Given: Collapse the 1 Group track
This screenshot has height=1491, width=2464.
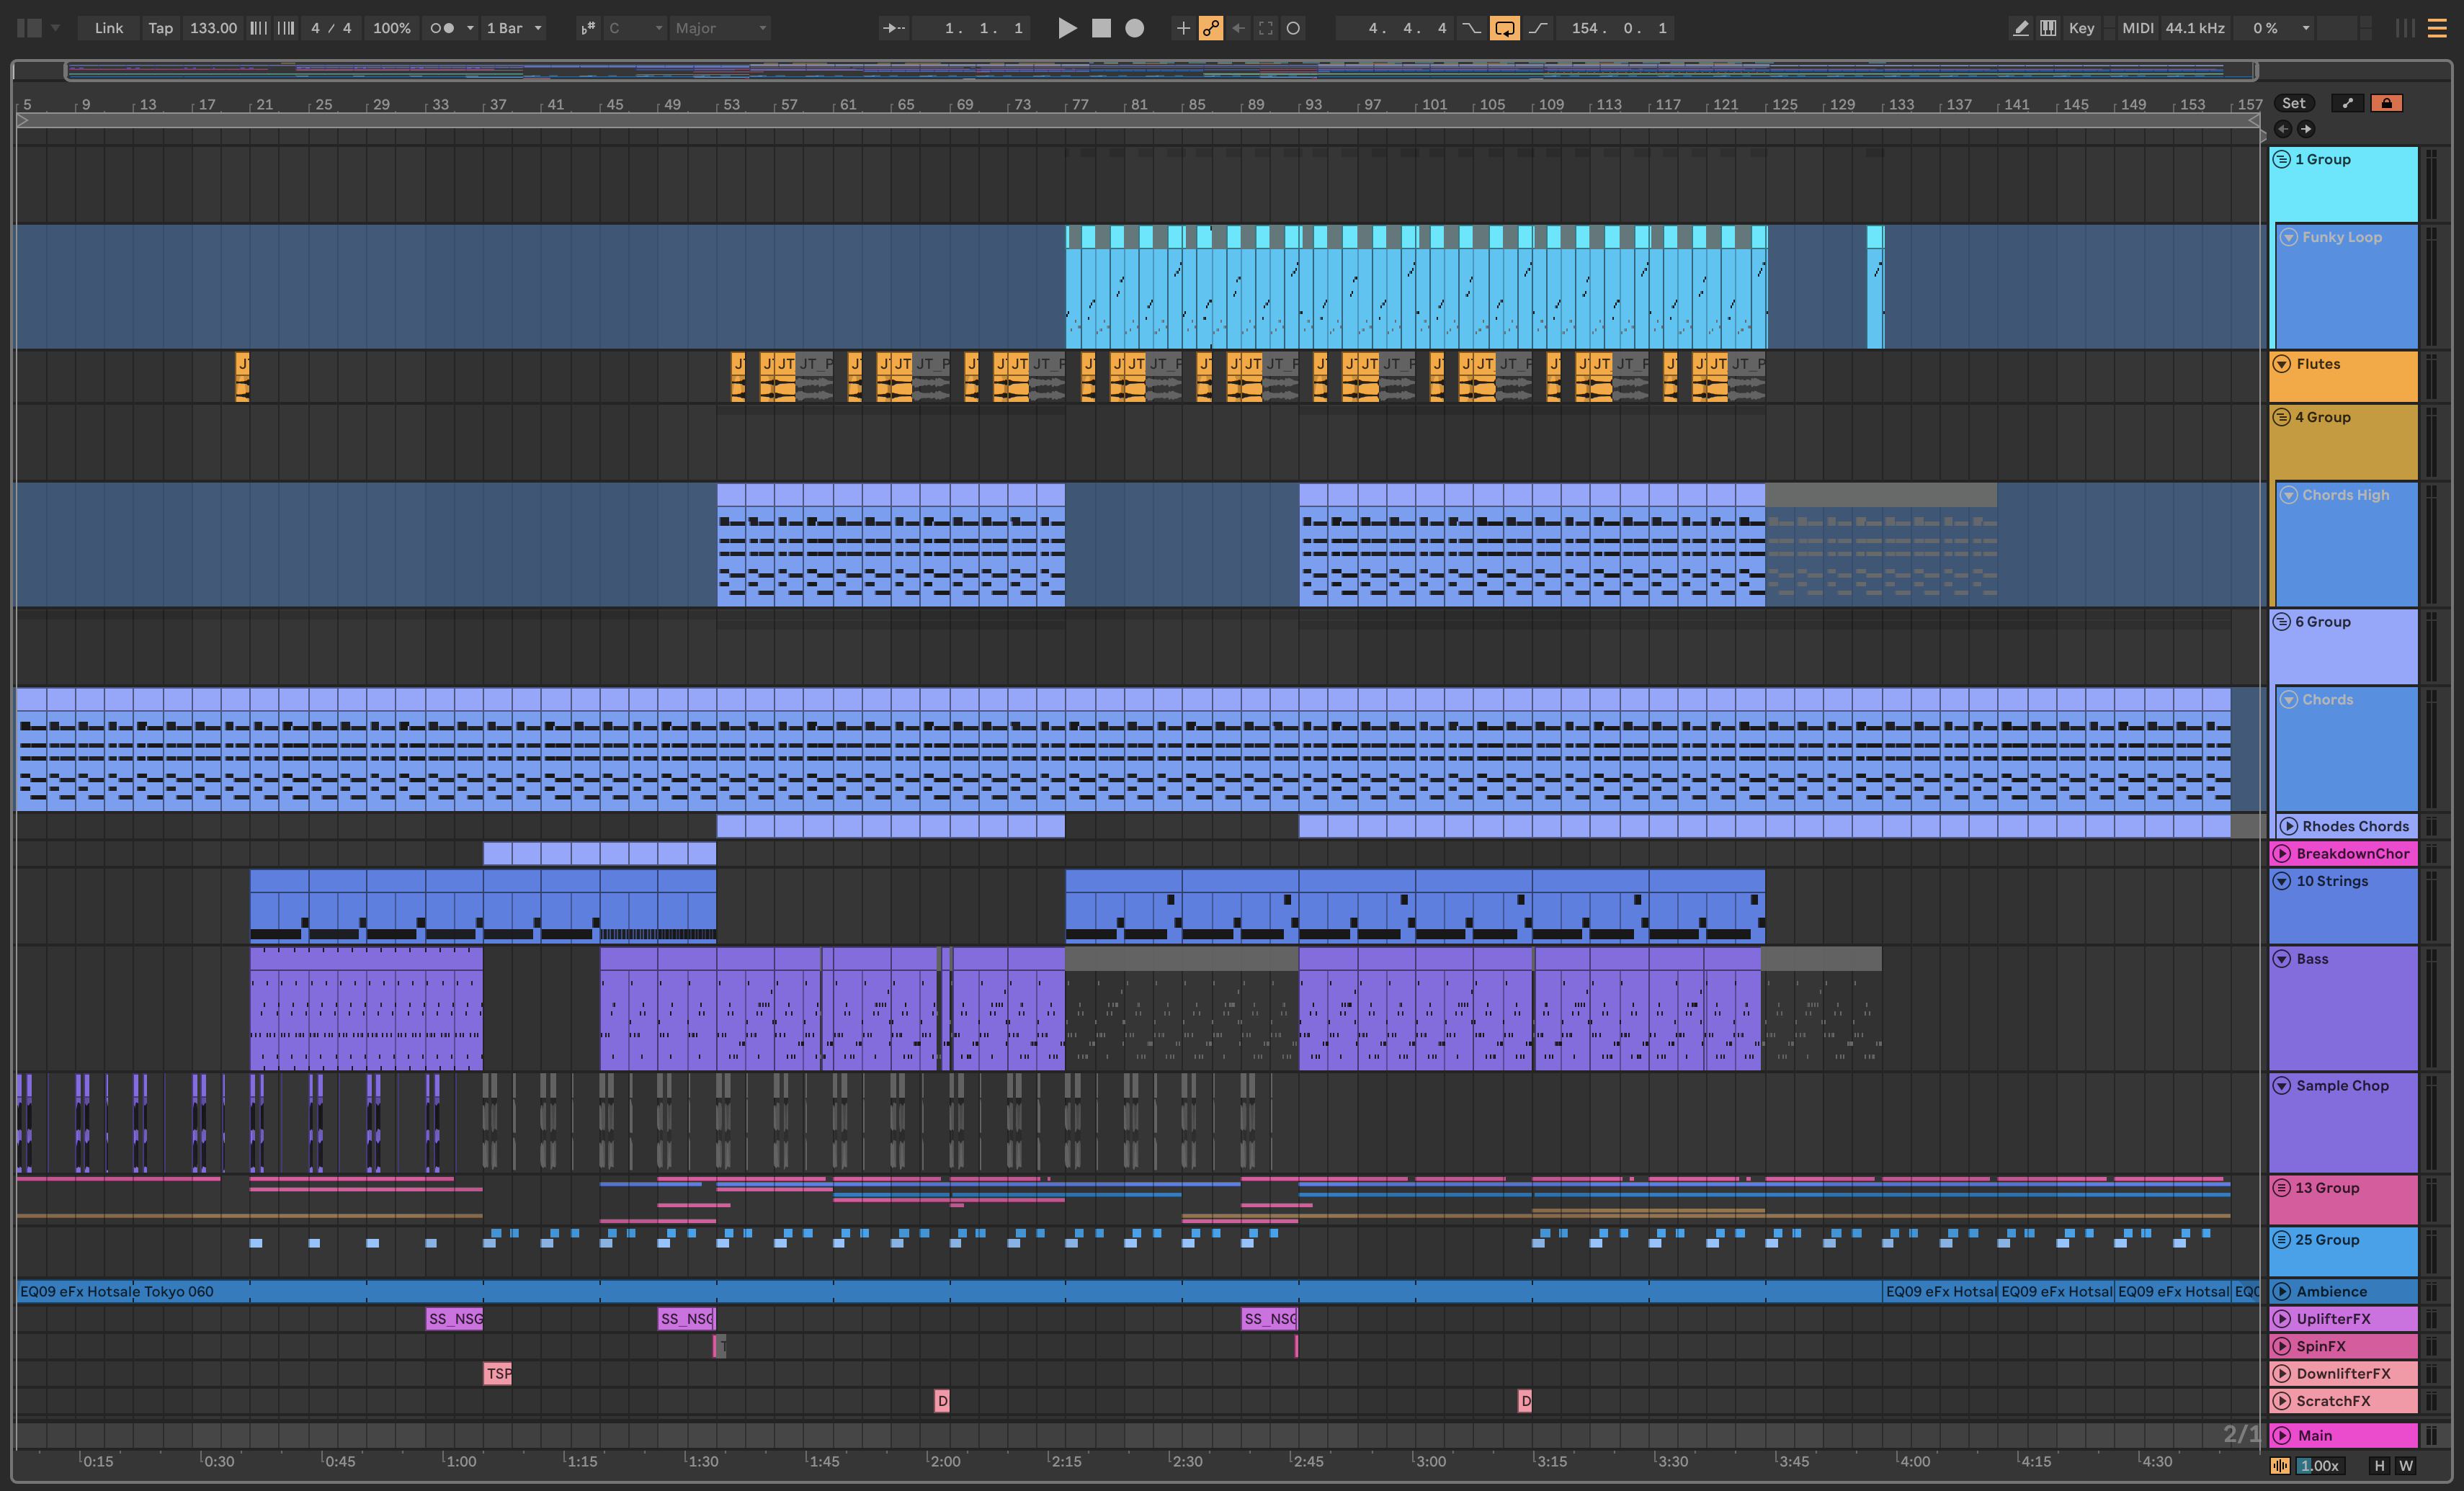Looking at the screenshot, I should click(2282, 159).
